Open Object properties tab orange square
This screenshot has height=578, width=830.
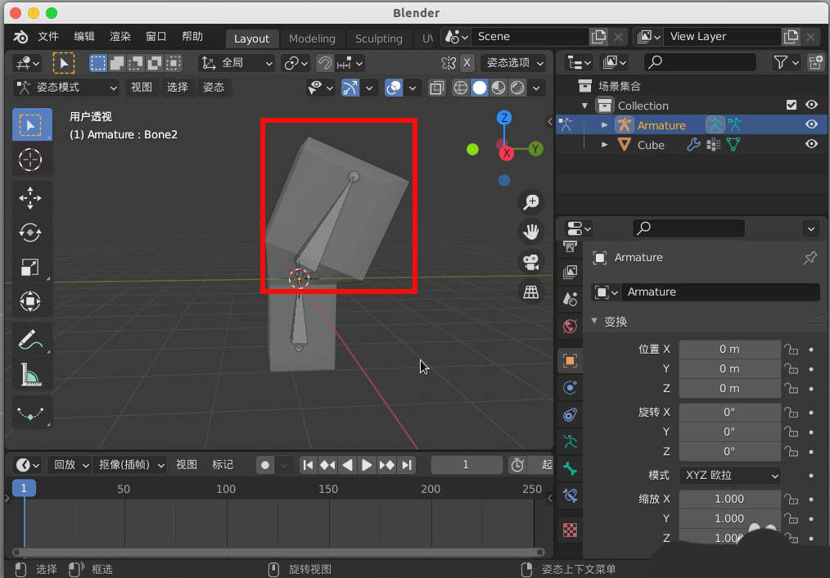(x=570, y=361)
